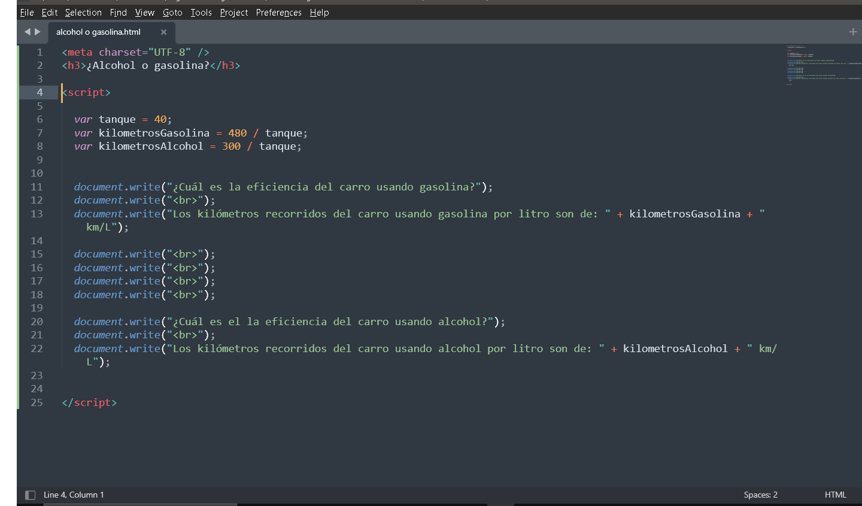This screenshot has width=862, height=506.
Task: Click the kilometrosGasolina variable declaration
Action: pyautogui.click(x=154, y=133)
